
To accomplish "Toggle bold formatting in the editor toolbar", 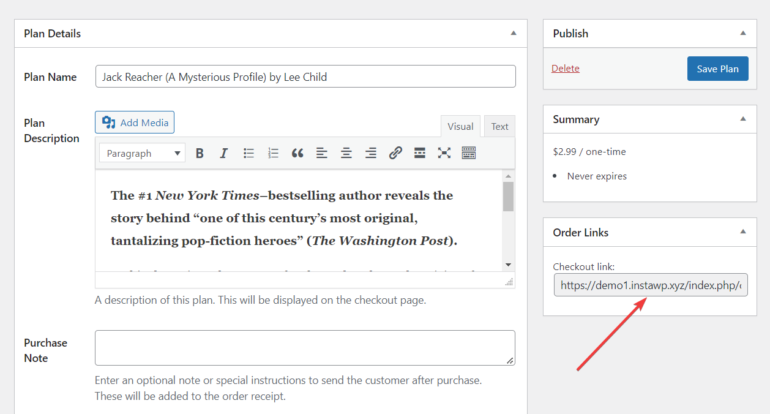I will point(200,153).
